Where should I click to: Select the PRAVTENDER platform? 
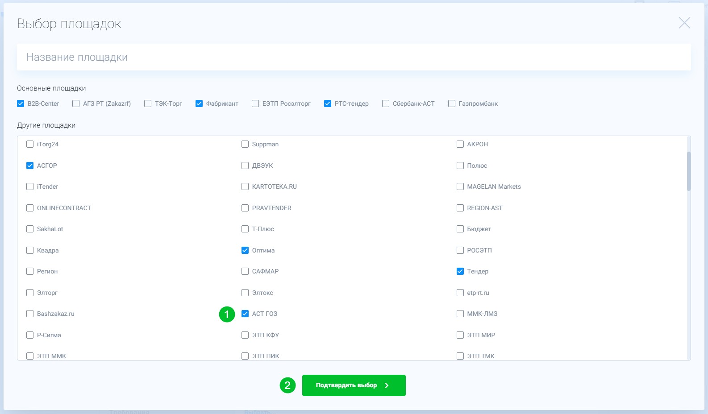tap(245, 208)
